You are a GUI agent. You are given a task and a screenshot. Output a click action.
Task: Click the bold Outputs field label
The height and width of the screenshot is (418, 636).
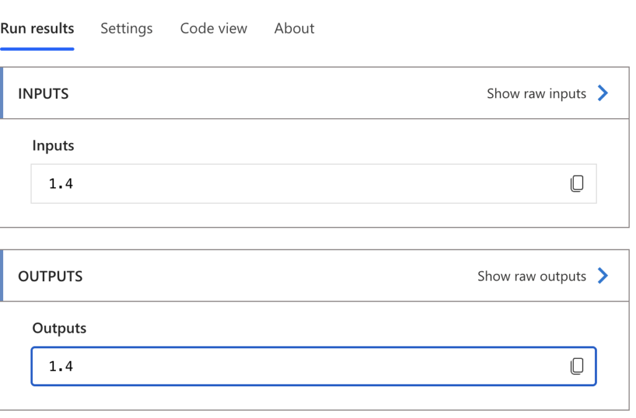click(59, 328)
